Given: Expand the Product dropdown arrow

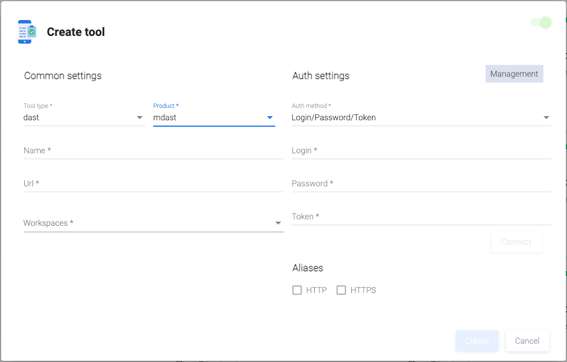Looking at the screenshot, I should tap(270, 117).
